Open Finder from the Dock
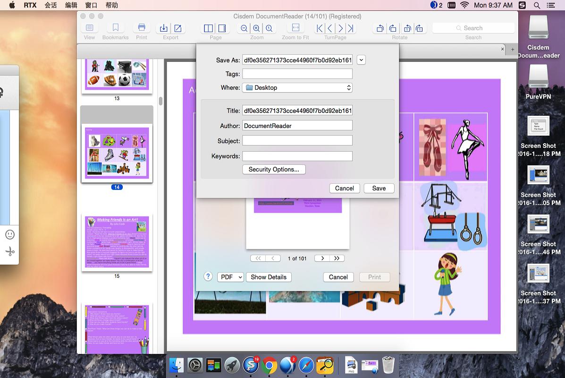Image resolution: width=565 pixels, height=378 pixels. (177, 365)
